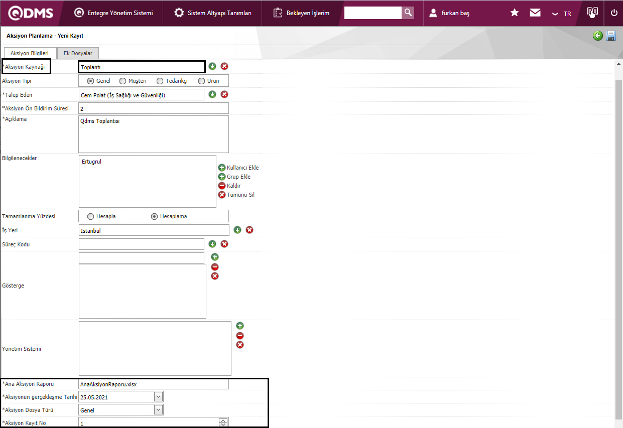This screenshot has height=428, width=623.
Task: Select an İş Yeri with the green arrow
Action: [x=237, y=230]
